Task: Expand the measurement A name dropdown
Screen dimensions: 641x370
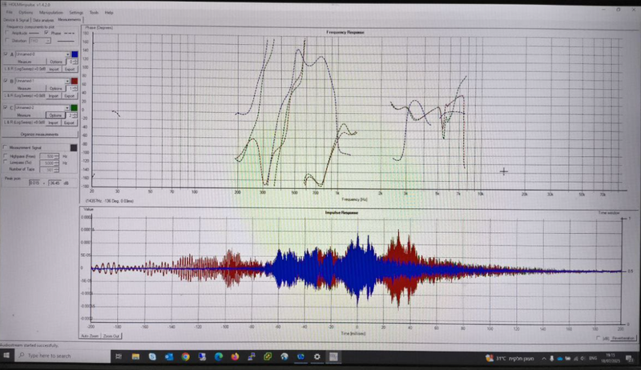Action: pyautogui.click(x=67, y=54)
